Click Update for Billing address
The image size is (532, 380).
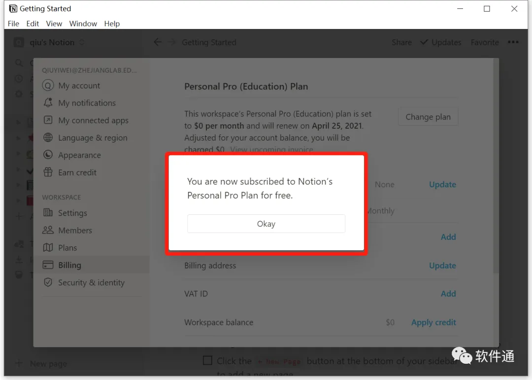(x=442, y=265)
